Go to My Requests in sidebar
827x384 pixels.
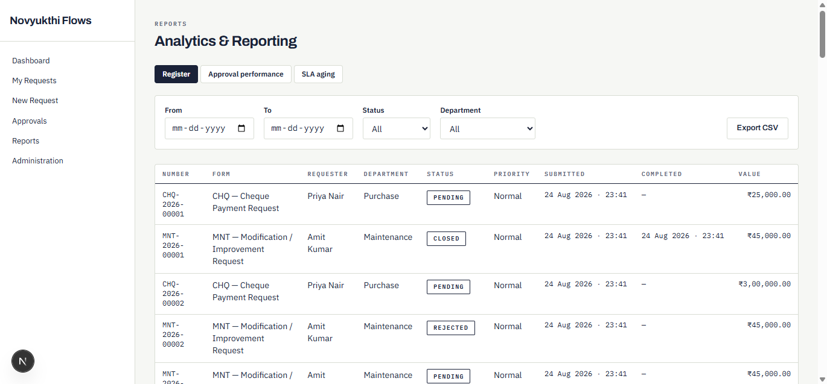point(34,81)
